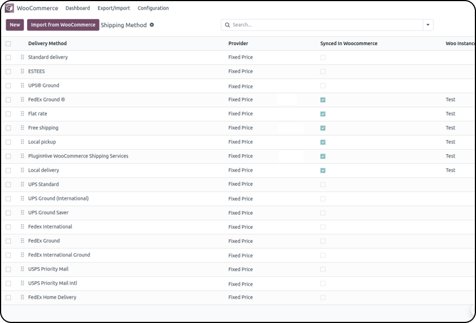Toggle the select-all checkbox in header

click(8, 43)
